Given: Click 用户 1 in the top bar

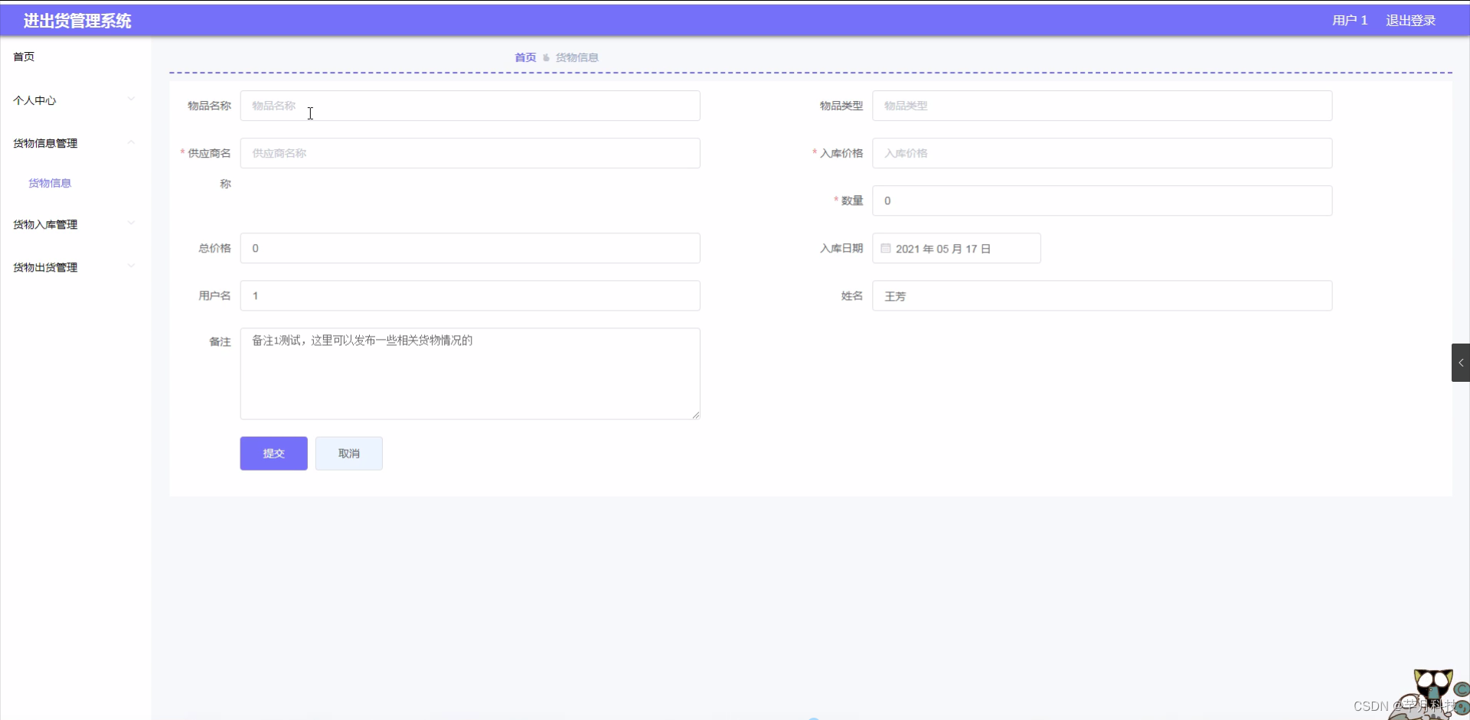Looking at the screenshot, I should point(1349,20).
